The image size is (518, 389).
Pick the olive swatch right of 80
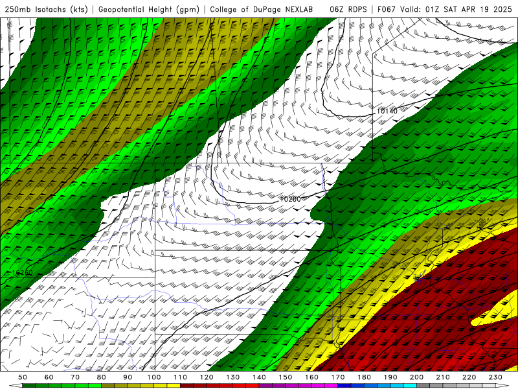tap(108, 386)
